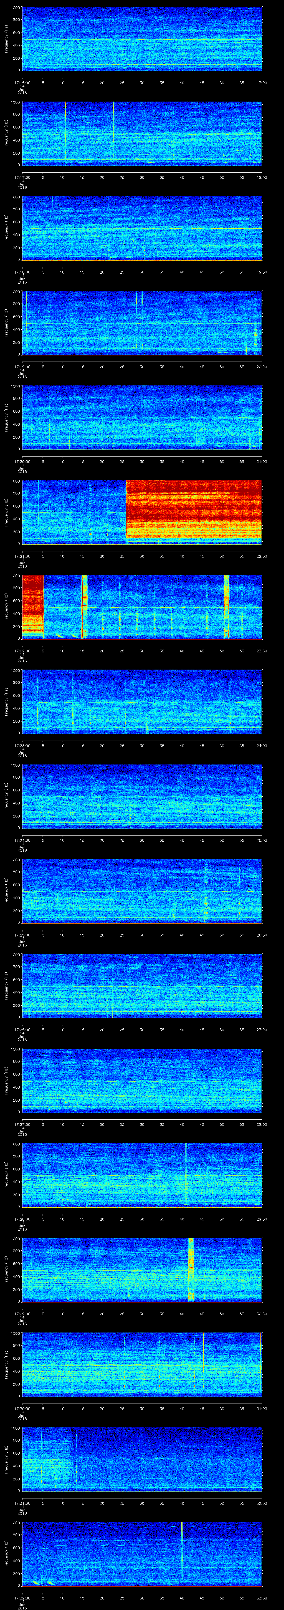284x1610 pixels.
Task: Click the 25:00 end-of-axis label
Action: pos(262,840)
